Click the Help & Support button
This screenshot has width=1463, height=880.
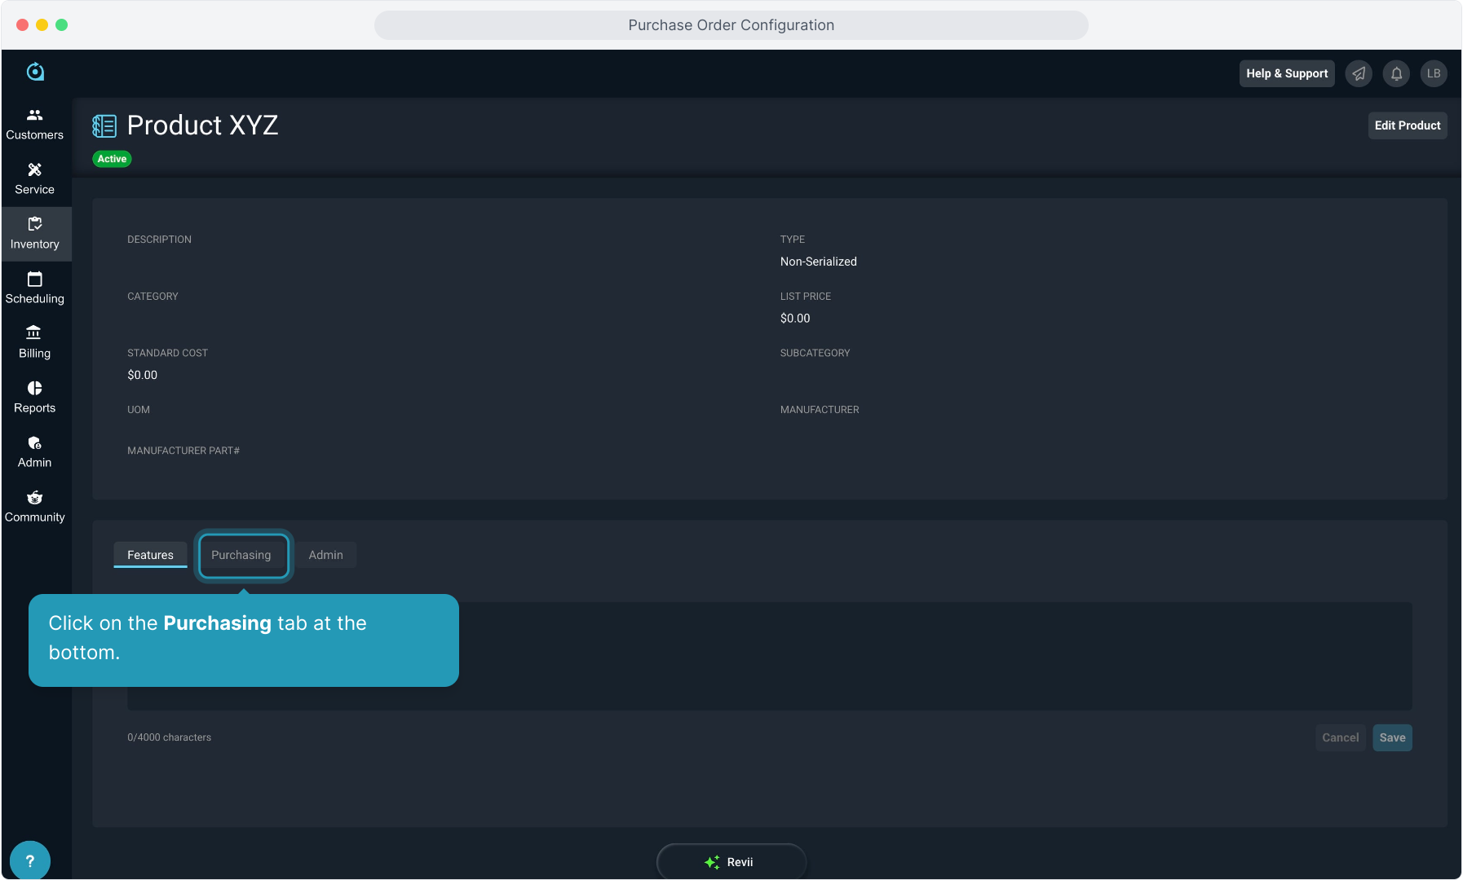pos(1286,73)
